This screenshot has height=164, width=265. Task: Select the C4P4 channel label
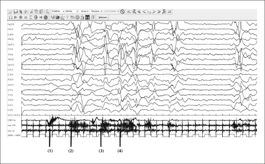pyautogui.click(x=11, y=34)
